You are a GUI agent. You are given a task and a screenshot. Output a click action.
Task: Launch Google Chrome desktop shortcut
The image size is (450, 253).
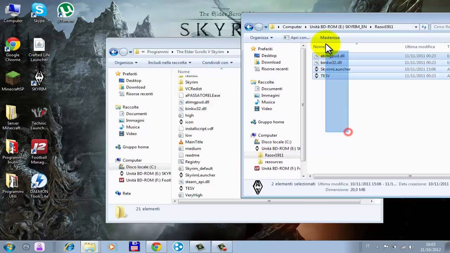[13, 49]
